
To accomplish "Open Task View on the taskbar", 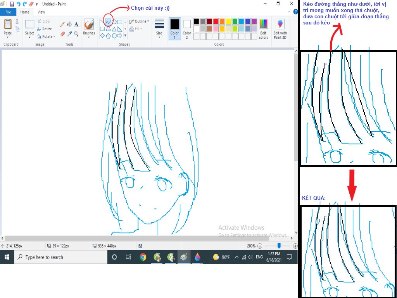I will tap(128, 257).
